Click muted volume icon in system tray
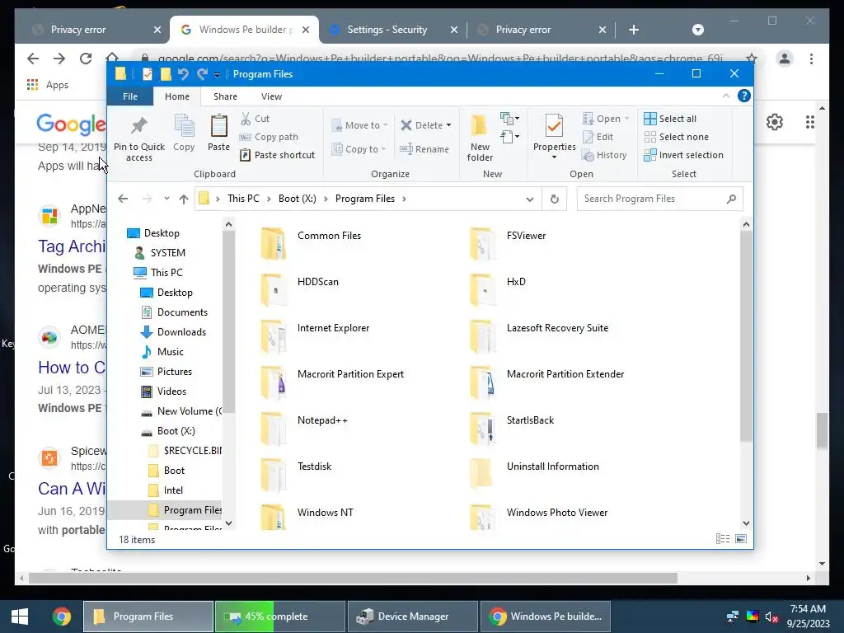 coord(771,617)
